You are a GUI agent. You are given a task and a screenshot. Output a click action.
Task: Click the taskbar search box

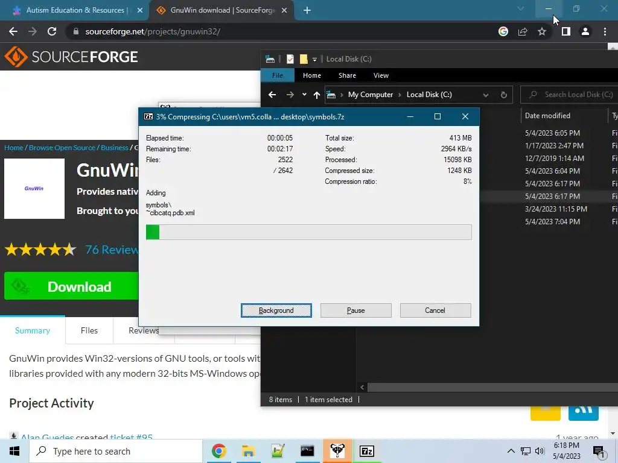click(116, 451)
